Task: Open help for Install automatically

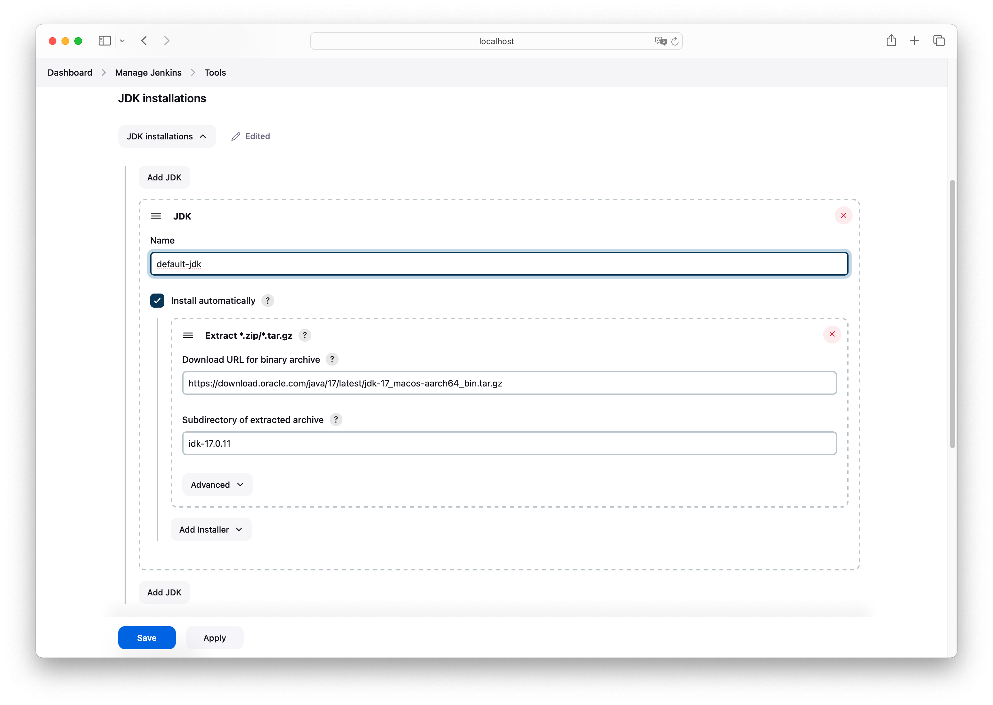Action: point(268,300)
